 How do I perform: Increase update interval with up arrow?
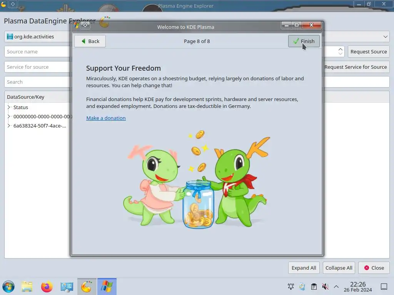tap(341, 49)
